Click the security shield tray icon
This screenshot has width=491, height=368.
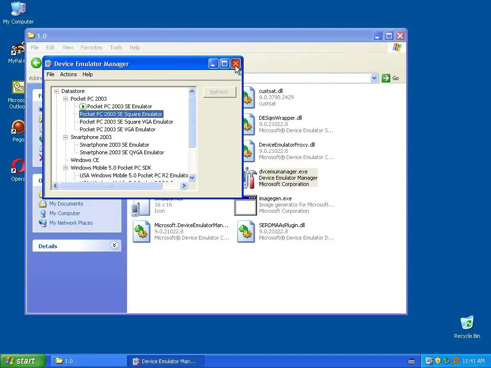[x=438, y=361]
